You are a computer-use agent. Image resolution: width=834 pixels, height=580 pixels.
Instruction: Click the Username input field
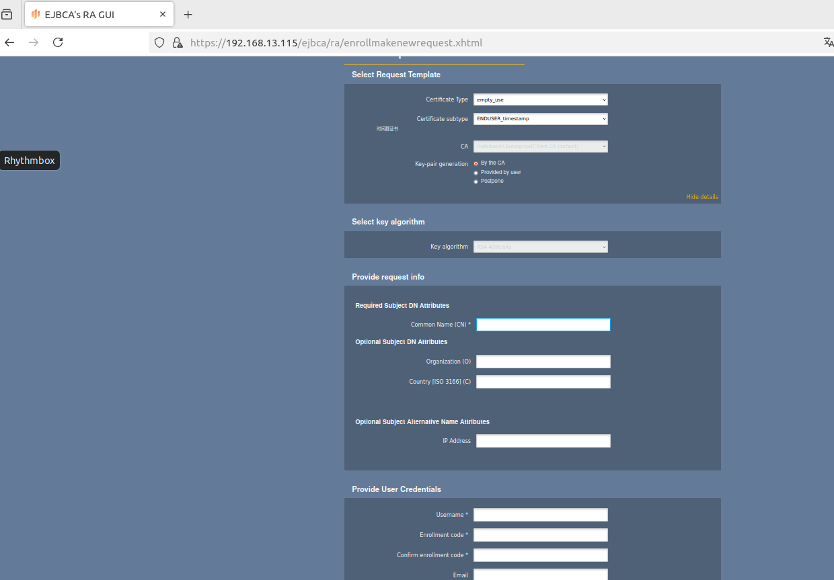tap(540, 515)
